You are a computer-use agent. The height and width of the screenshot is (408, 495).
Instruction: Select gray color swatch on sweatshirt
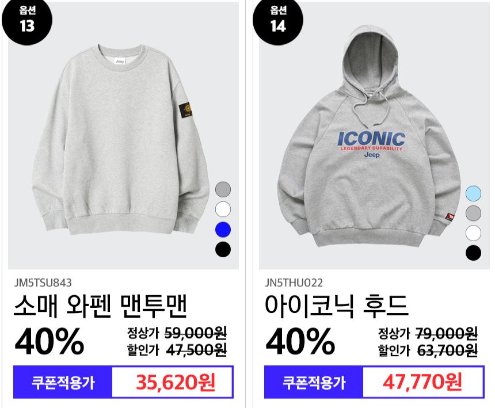(223, 189)
